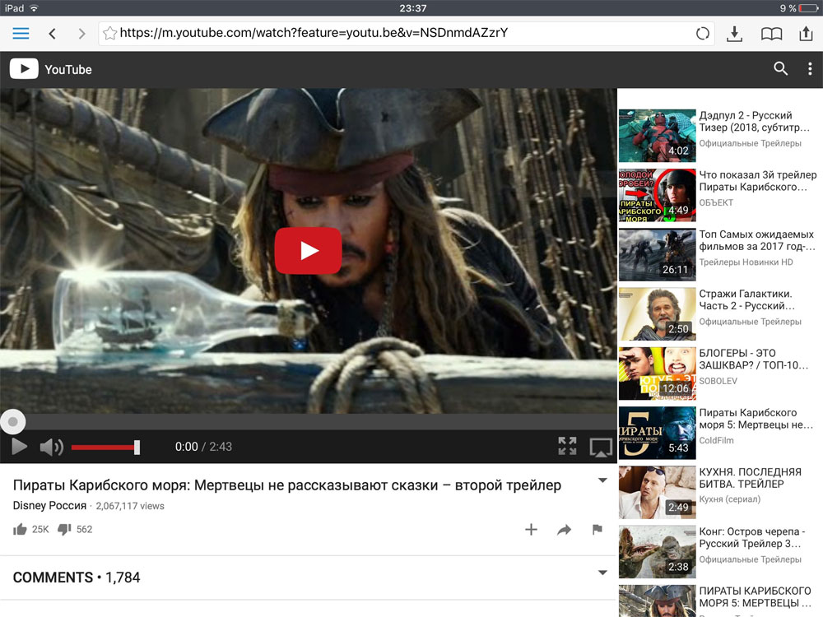Open the bookmarks book icon
The width and height of the screenshot is (823, 617).
tap(771, 34)
